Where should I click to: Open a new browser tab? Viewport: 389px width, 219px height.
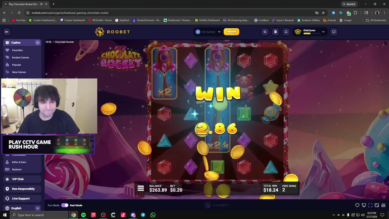53,4
